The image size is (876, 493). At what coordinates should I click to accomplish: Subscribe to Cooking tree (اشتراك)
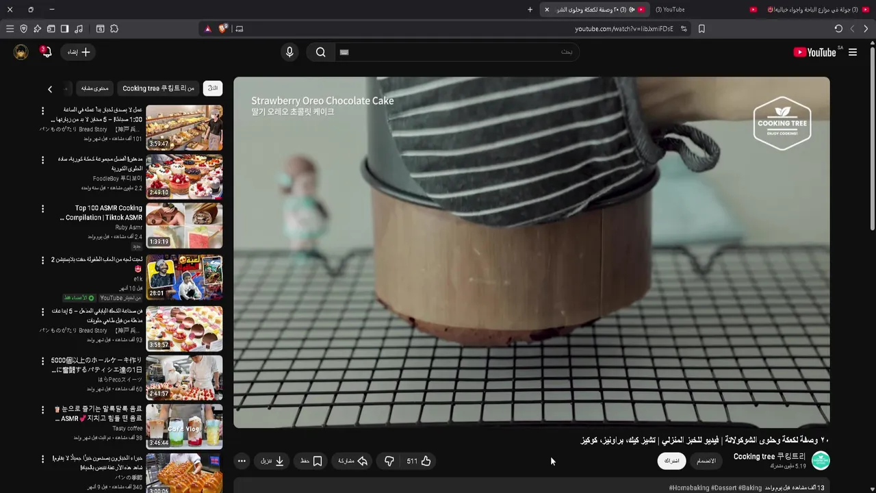coord(671,461)
